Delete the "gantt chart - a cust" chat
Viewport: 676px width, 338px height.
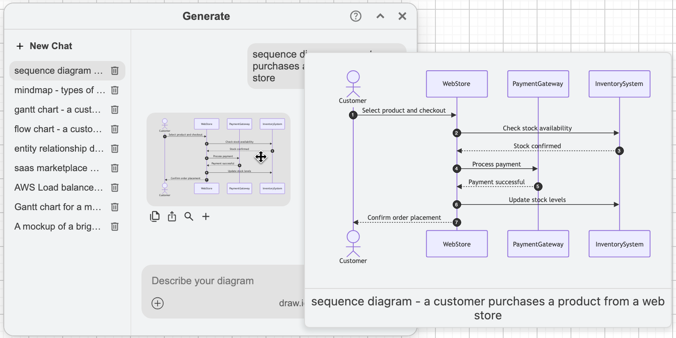114,110
